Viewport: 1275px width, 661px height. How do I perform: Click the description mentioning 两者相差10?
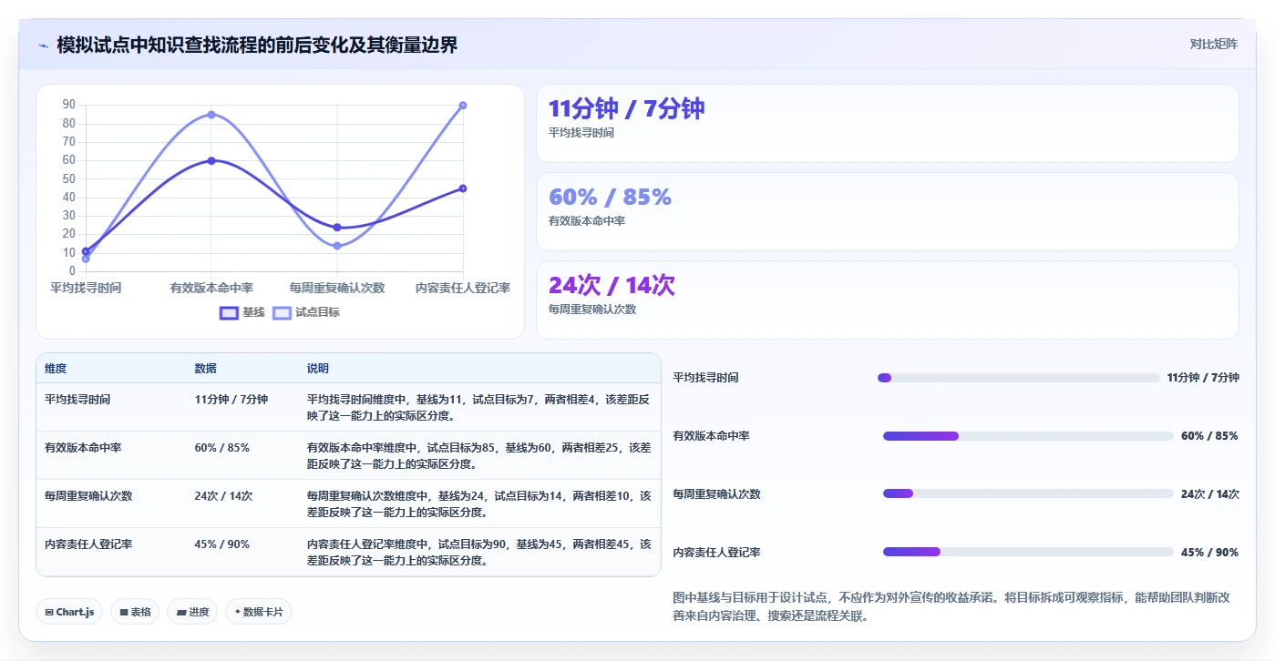click(x=479, y=503)
